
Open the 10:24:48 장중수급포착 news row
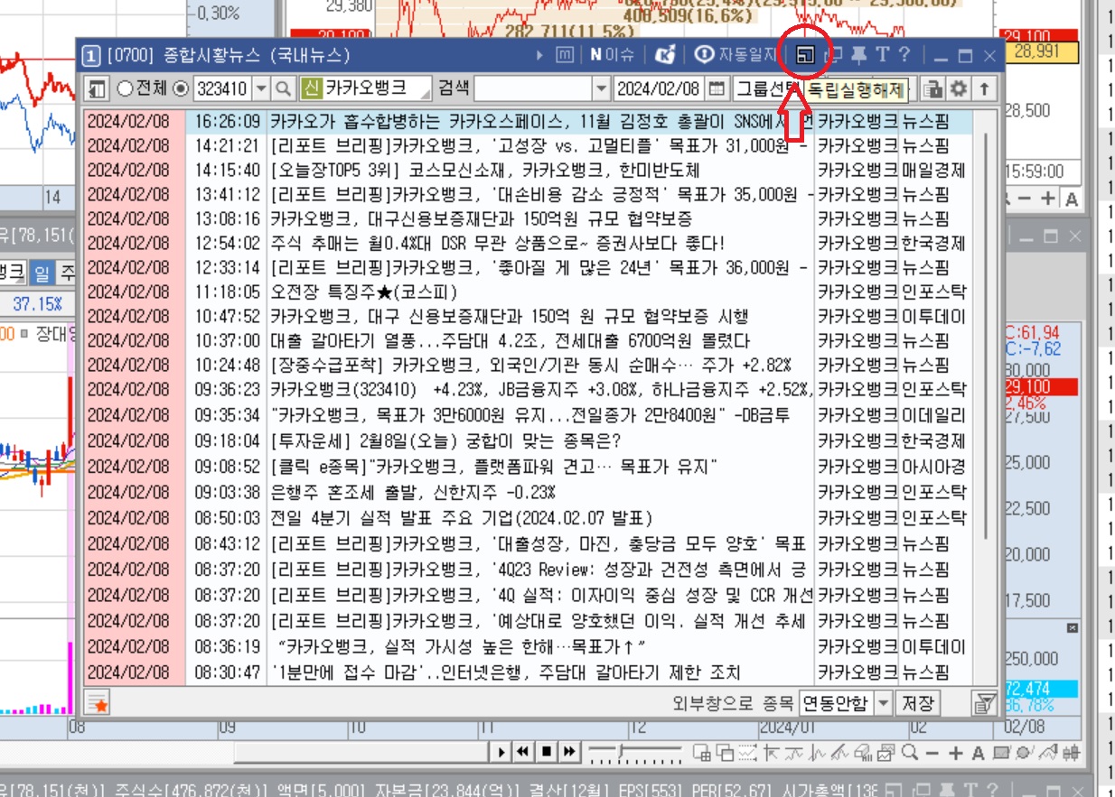point(528,365)
